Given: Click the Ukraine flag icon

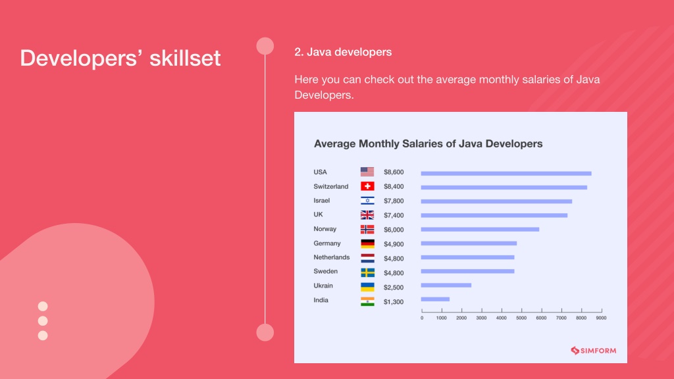Looking at the screenshot, I should 367,287.
